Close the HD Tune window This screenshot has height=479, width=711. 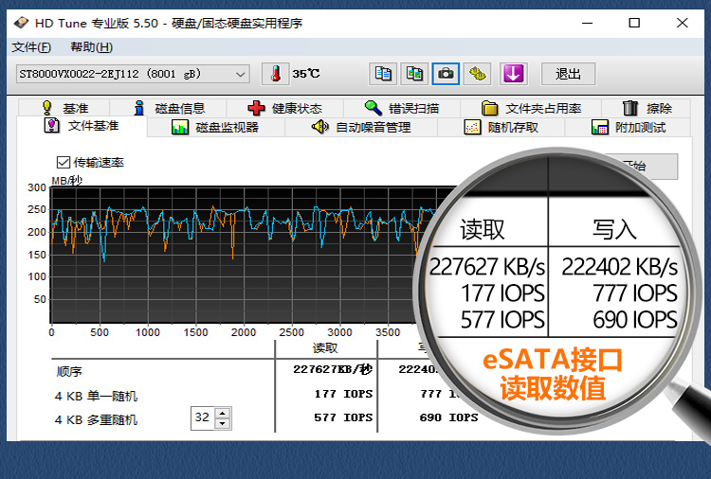(682, 23)
